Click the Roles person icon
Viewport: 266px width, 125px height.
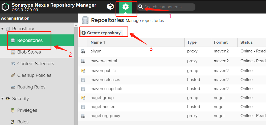pos(13,122)
